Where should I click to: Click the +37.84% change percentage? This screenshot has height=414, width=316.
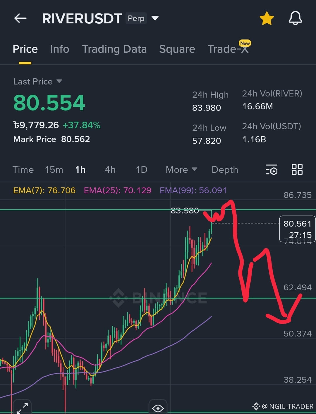pyautogui.click(x=82, y=125)
